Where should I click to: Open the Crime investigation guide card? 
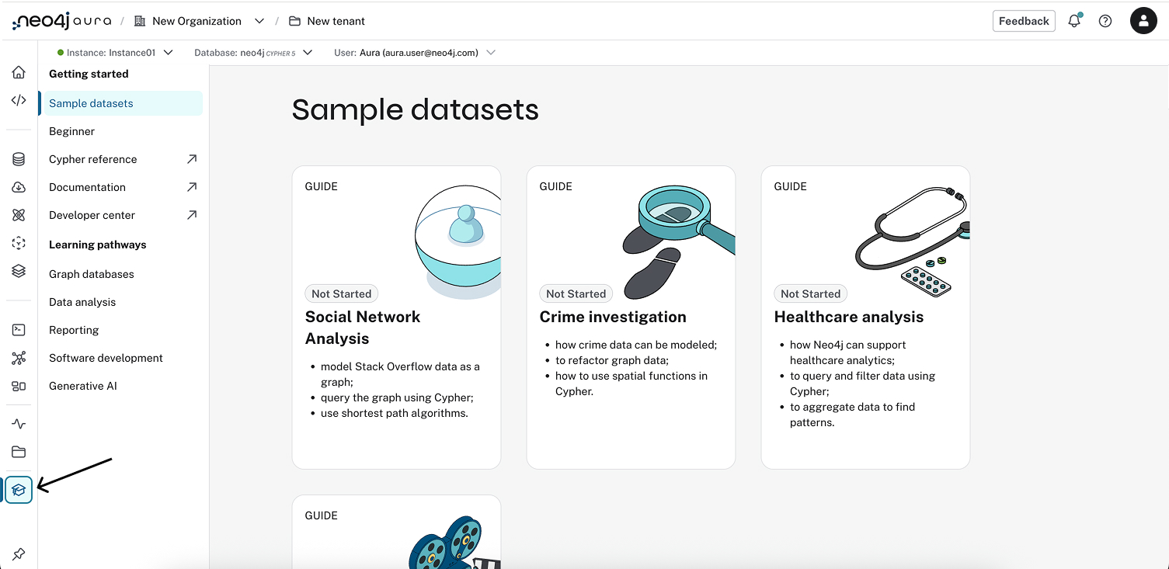(x=630, y=317)
